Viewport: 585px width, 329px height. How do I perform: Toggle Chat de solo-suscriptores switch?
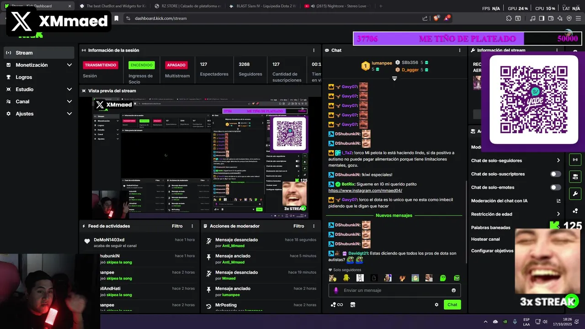(x=556, y=174)
